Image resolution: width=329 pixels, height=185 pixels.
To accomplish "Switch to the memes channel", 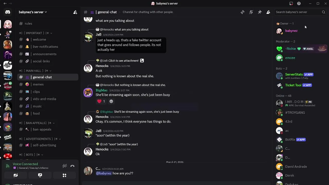I will (x=38, y=84).
